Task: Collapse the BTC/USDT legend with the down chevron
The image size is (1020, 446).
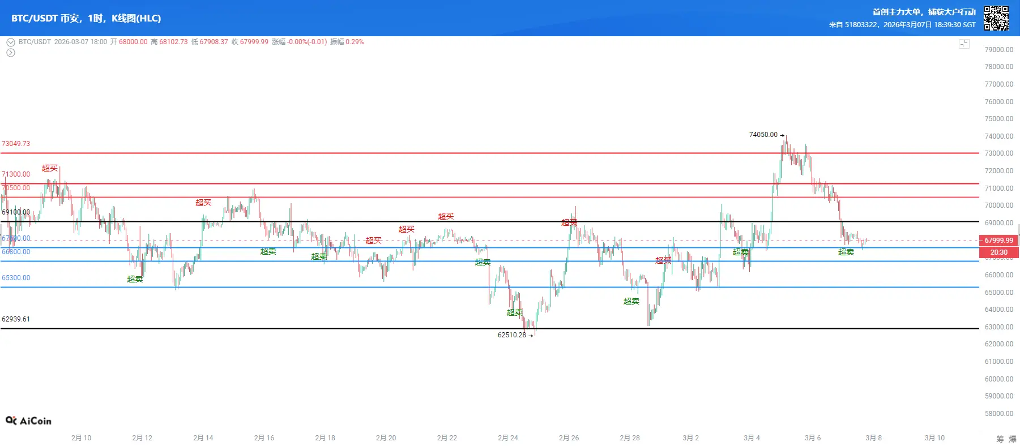Action: pyautogui.click(x=11, y=42)
